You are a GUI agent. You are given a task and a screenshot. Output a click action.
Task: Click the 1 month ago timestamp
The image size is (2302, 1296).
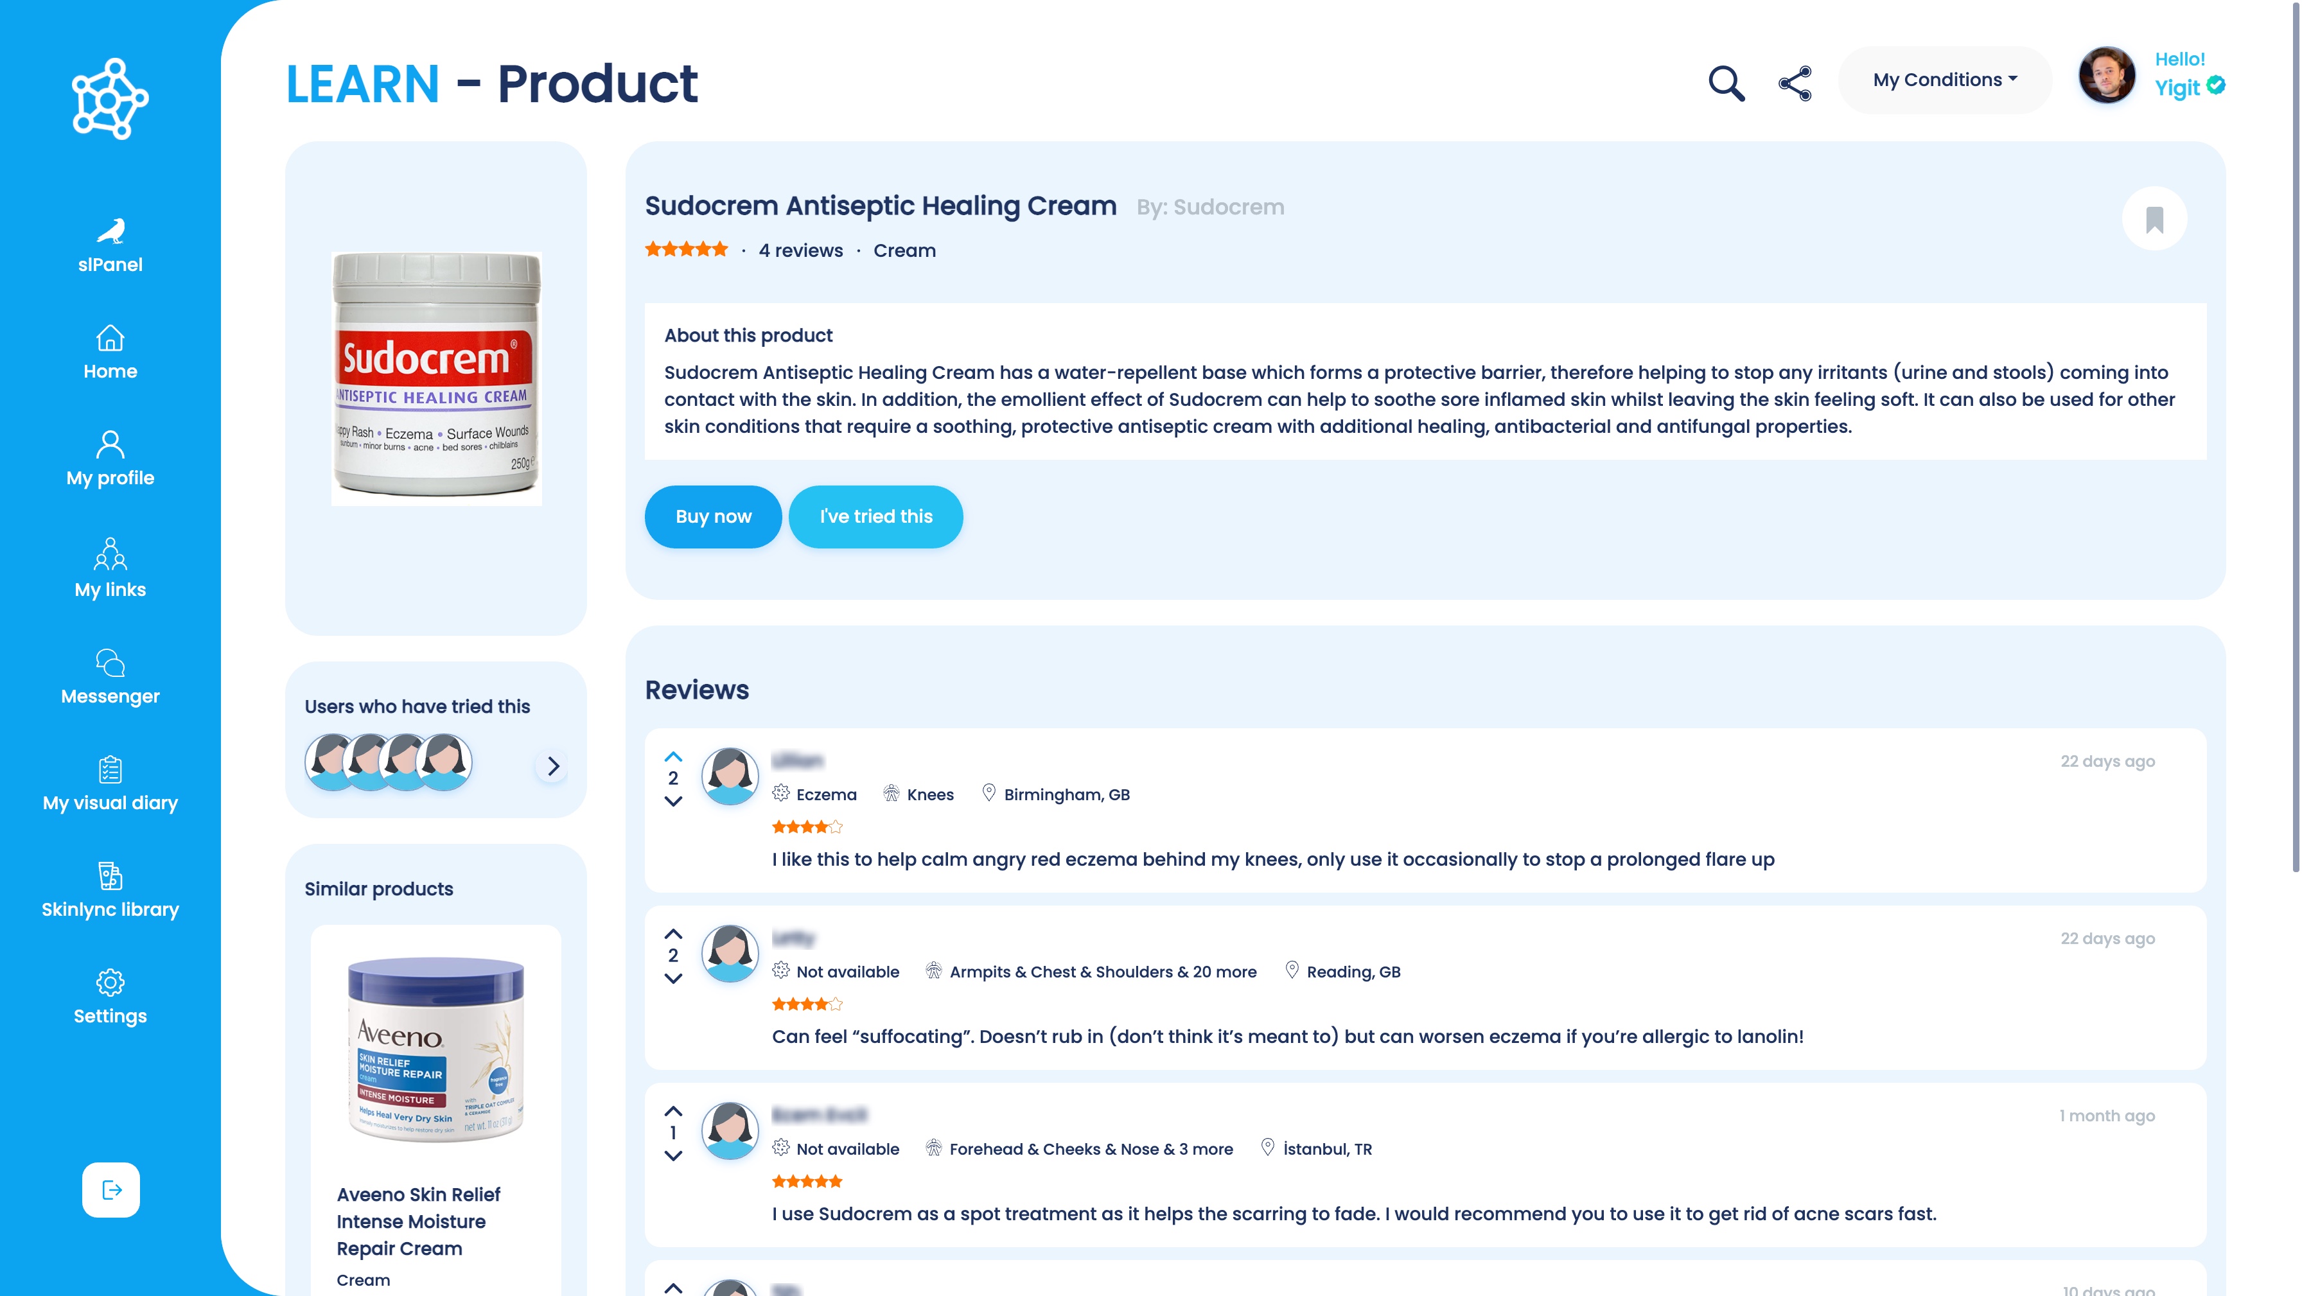pyautogui.click(x=2106, y=1116)
